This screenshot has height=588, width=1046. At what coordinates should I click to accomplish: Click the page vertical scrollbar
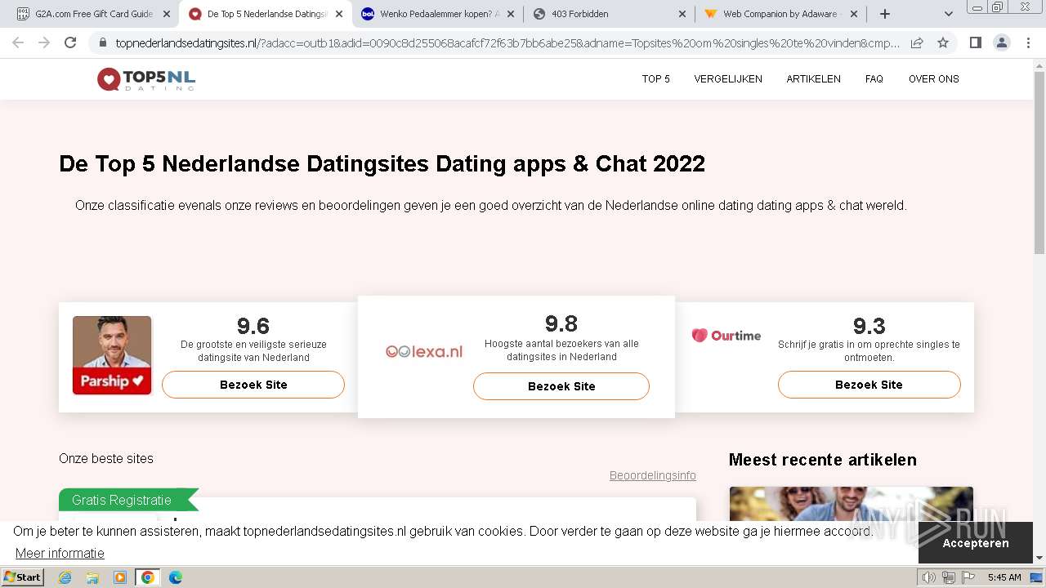1039,163
